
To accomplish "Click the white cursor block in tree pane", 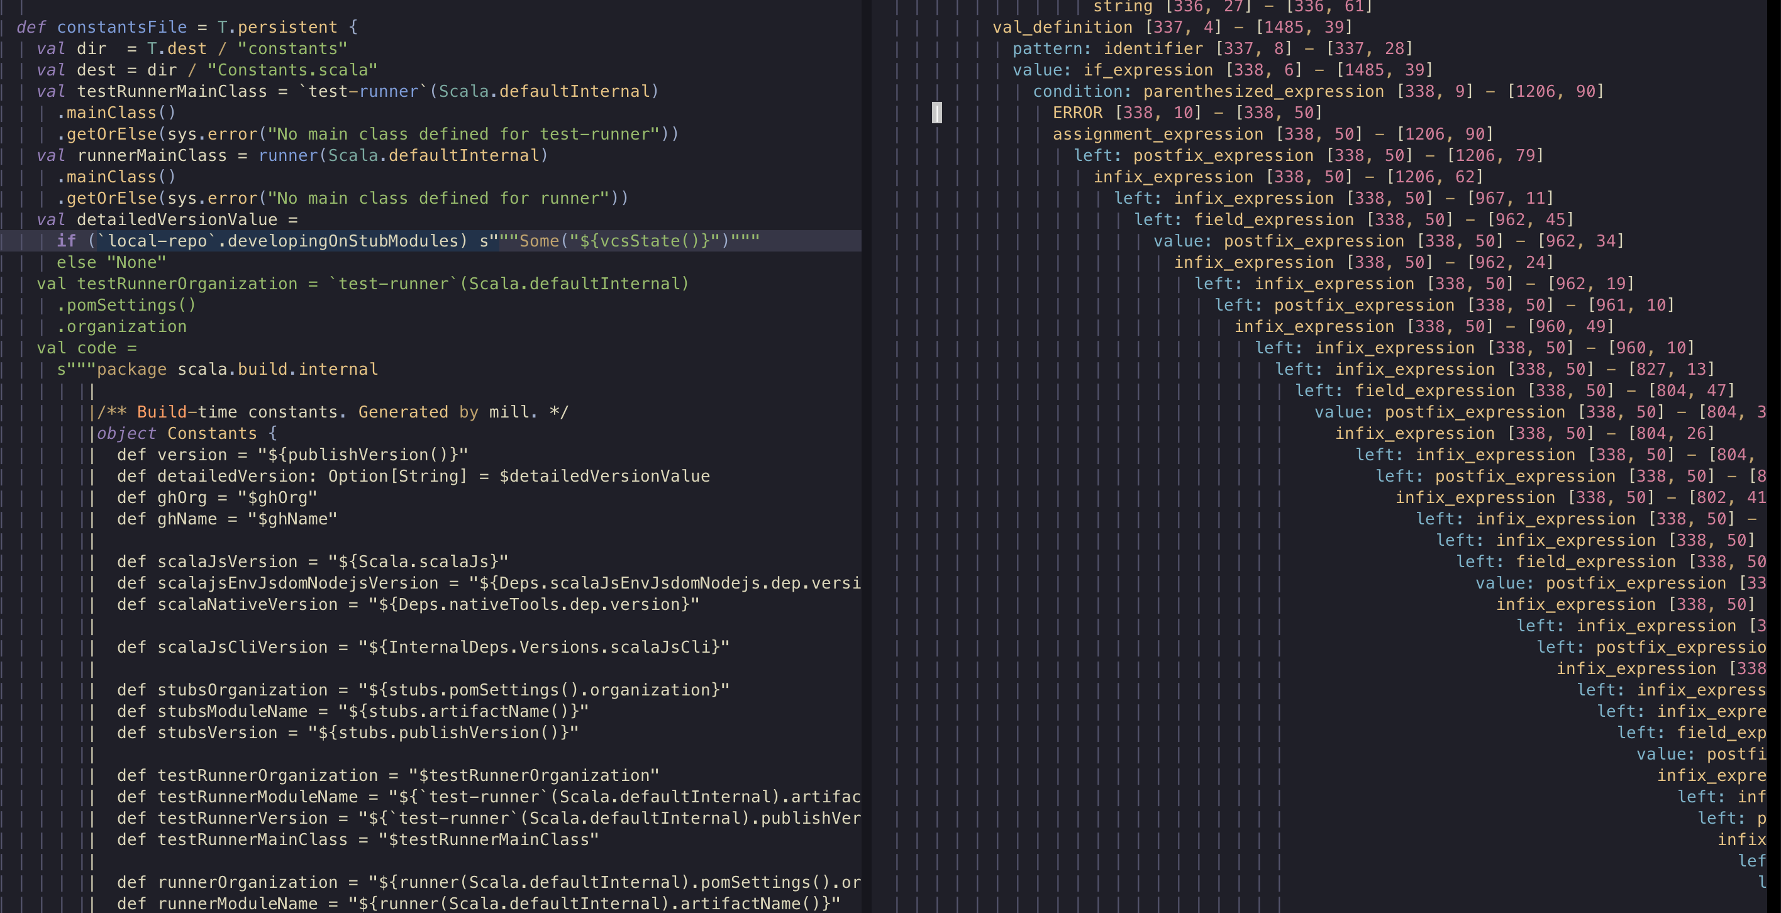I will (x=937, y=113).
